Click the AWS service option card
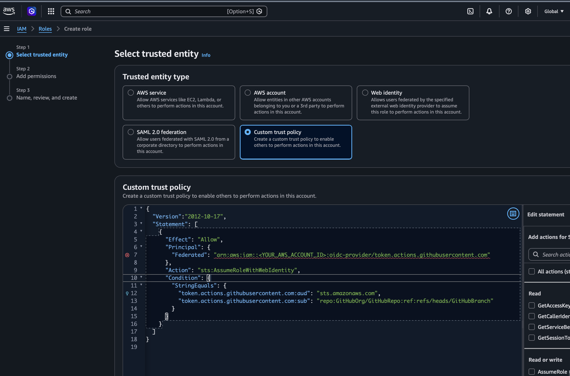 pos(179,103)
